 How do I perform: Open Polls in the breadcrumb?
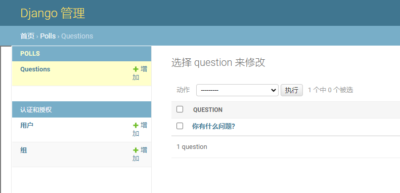click(48, 36)
